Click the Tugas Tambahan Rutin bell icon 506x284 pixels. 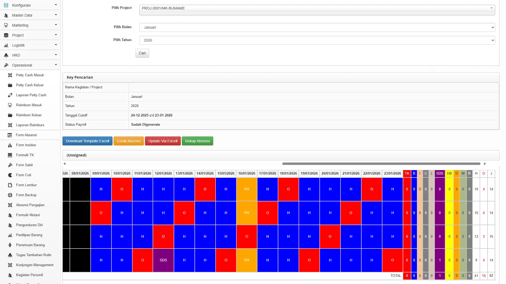coord(10,255)
